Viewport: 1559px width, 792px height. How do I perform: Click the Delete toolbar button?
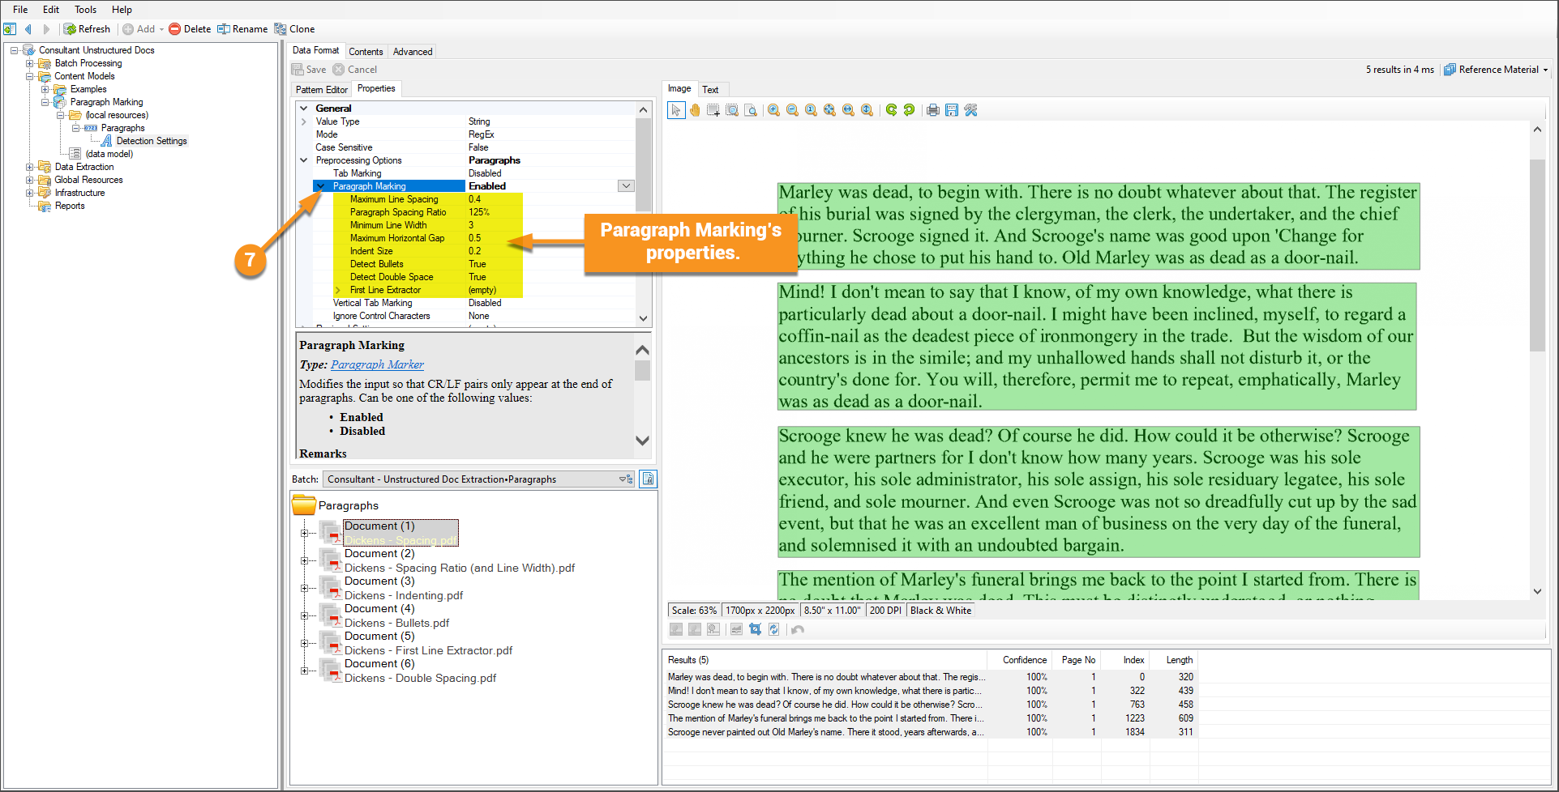click(x=190, y=29)
